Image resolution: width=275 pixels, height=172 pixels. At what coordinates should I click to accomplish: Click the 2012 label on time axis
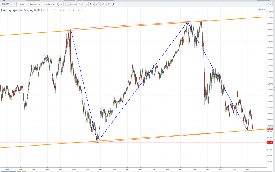(x=247, y=169)
